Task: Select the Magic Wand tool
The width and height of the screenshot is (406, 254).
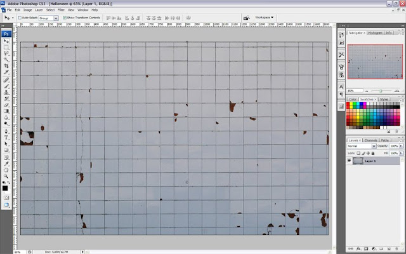Action: 6,60
